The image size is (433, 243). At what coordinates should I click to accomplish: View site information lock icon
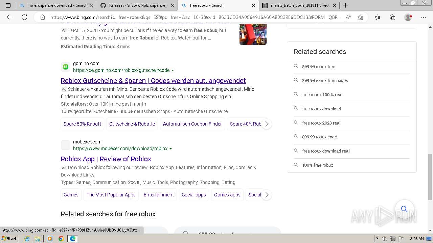coord(42,17)
